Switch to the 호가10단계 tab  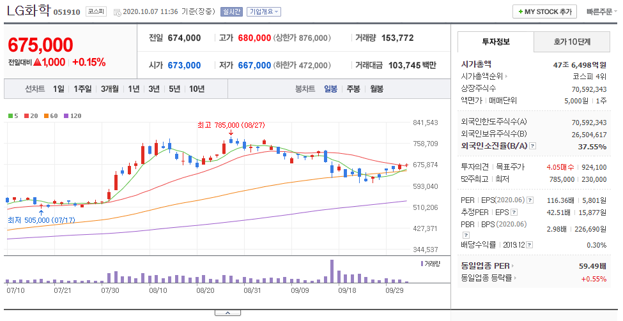coord(572,41)
